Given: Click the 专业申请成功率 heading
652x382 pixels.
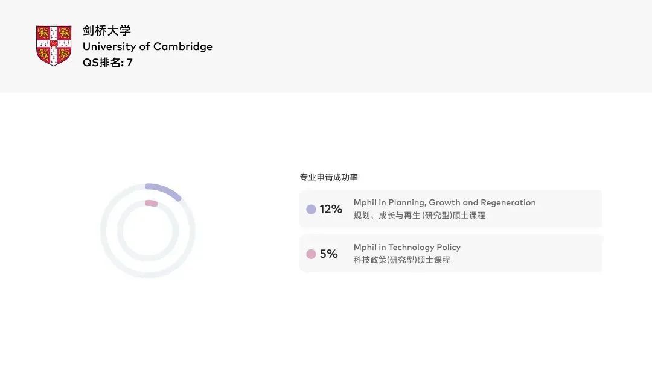Looking at the screenshot, I should [x=328, y=177].
